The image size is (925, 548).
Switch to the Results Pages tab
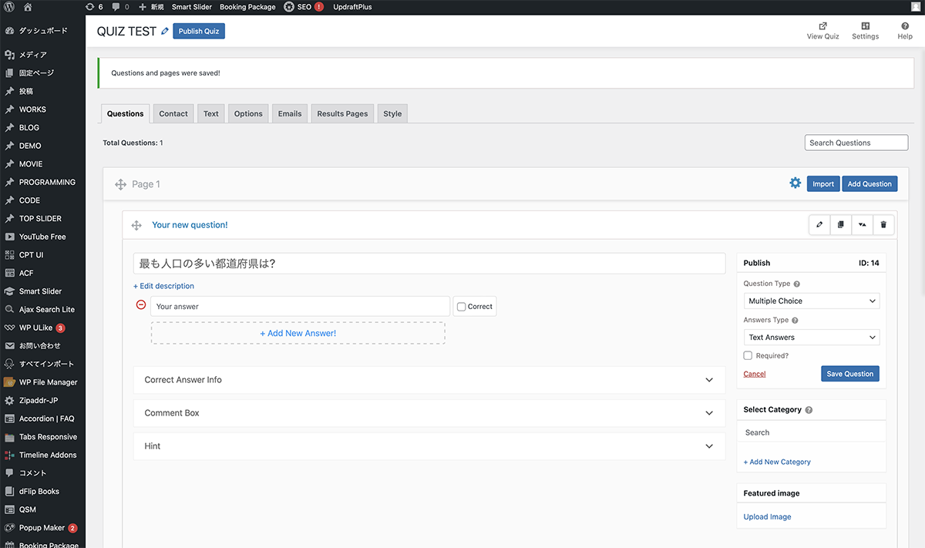[x=342, y=114]
